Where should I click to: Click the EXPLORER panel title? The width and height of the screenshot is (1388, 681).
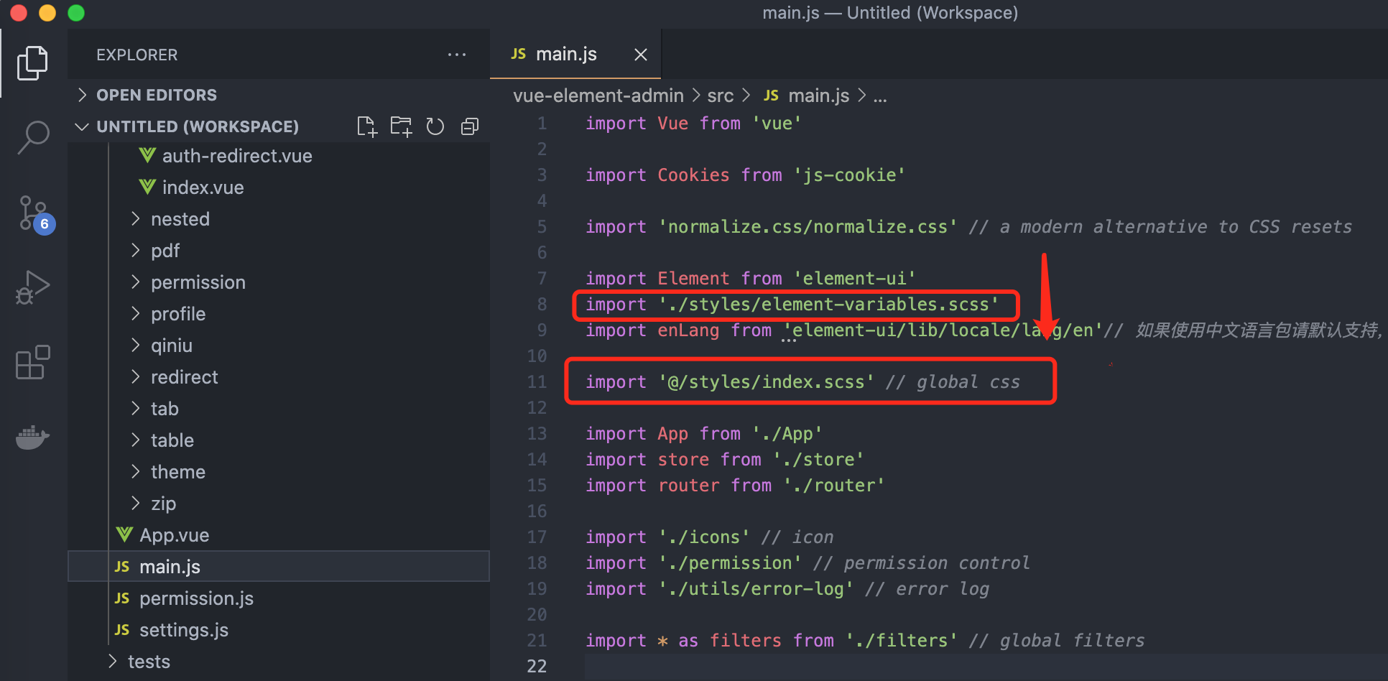[137, 55]
